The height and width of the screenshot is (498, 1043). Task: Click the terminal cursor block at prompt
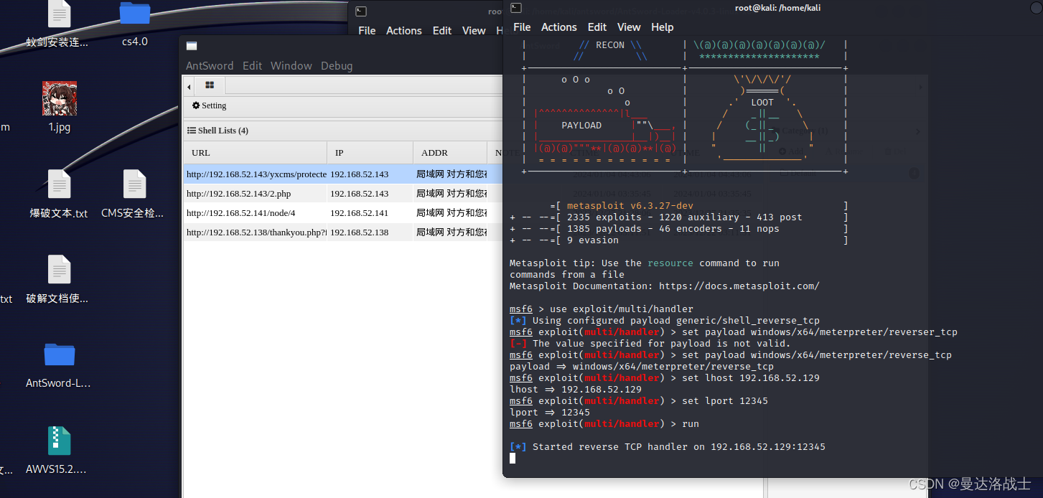pyautogui.click(x=513, y=458)
